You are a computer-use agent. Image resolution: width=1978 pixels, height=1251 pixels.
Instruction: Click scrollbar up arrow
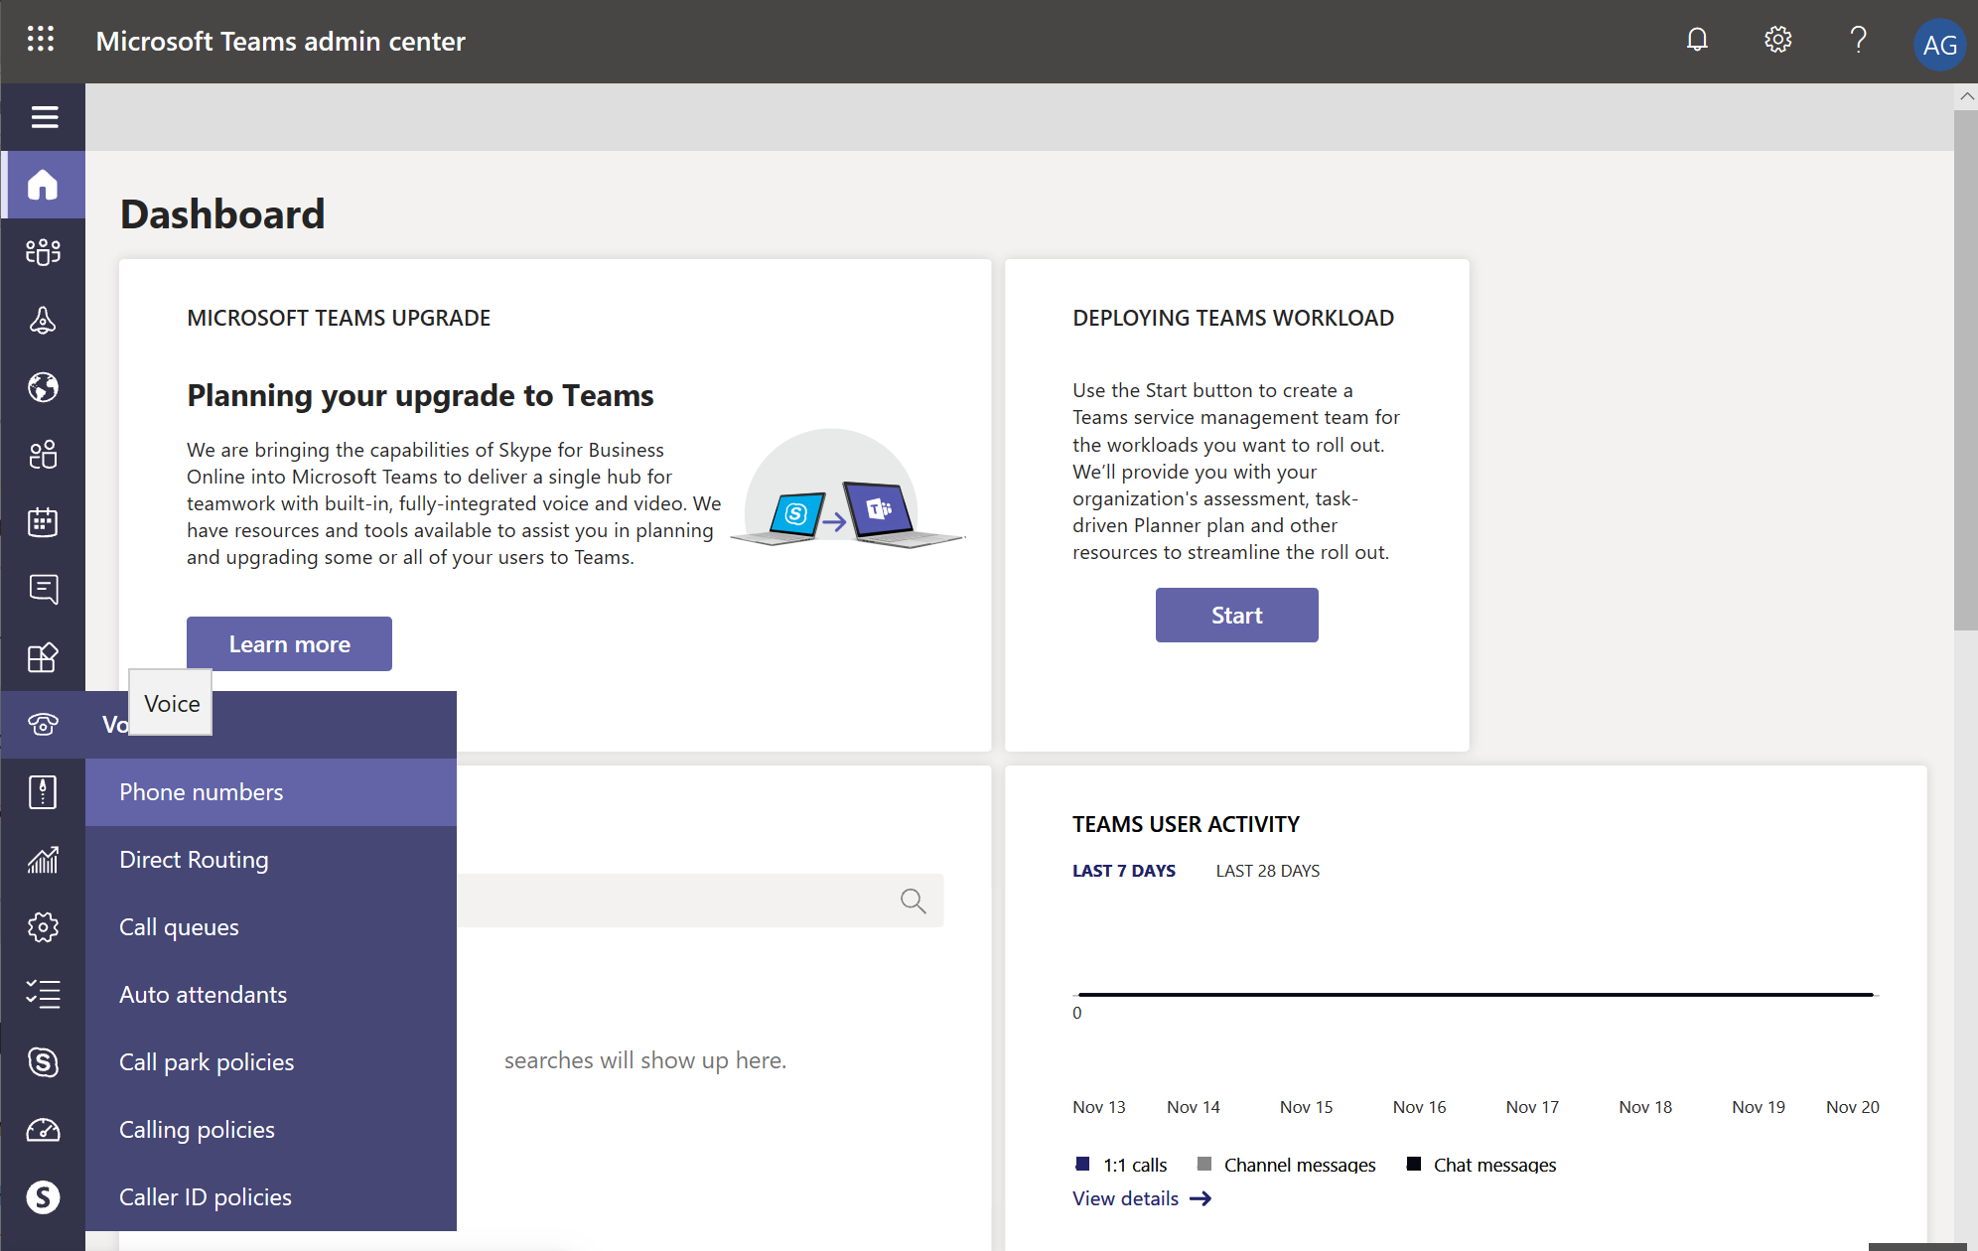[1966, 96]
